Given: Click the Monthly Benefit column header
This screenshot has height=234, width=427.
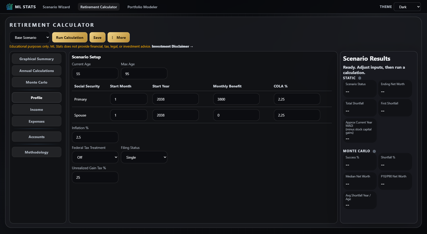Looking at the screenshot, I should (227, 86).
